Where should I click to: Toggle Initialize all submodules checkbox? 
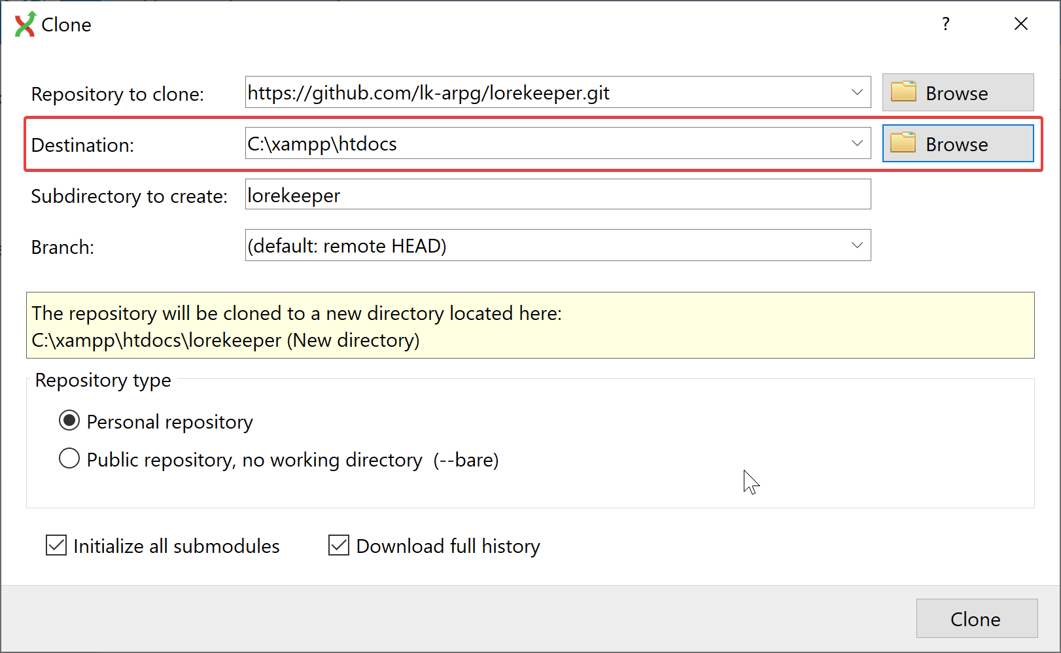(x=56, y=545)
